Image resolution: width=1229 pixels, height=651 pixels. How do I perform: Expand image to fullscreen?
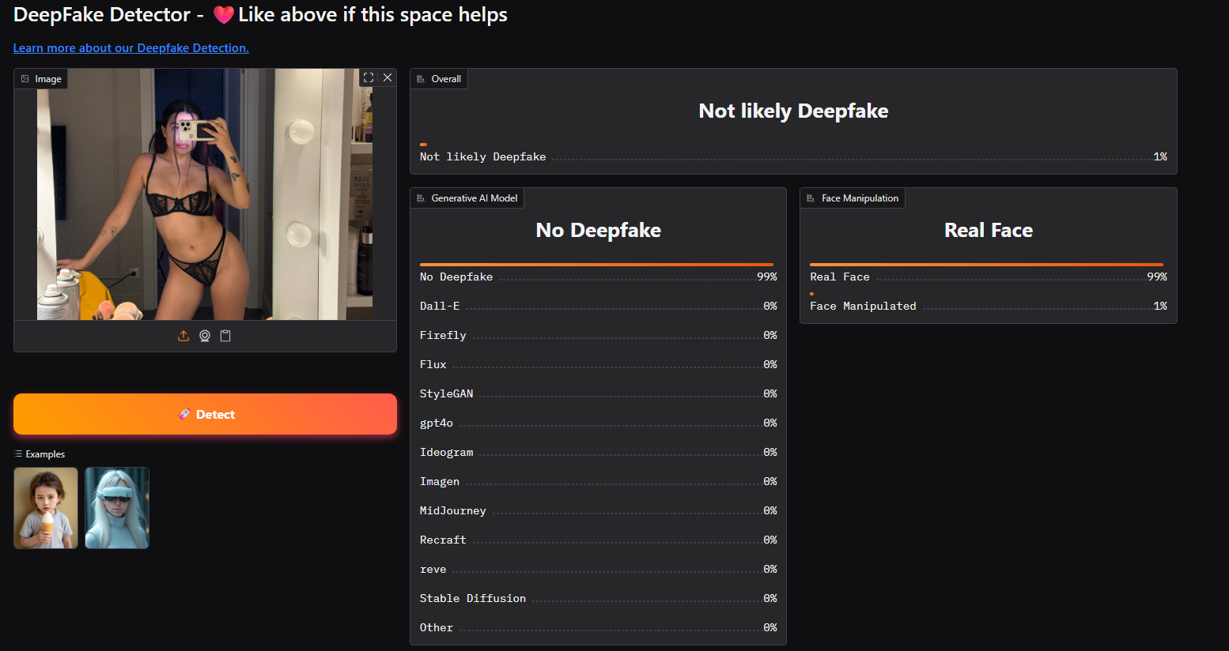(x=369, y=77)
